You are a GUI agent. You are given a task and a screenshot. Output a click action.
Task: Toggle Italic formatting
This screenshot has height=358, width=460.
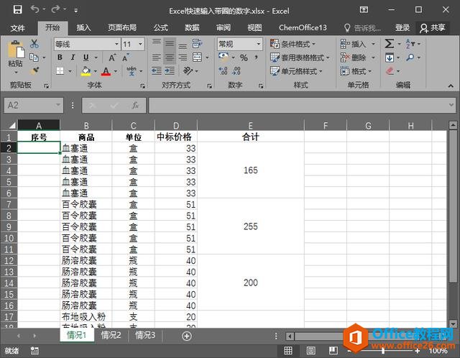(72, 58)
